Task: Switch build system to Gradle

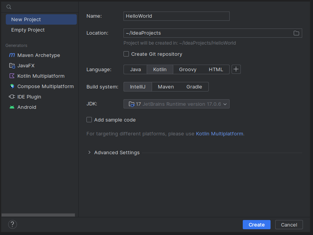Action: pos(194,87)
